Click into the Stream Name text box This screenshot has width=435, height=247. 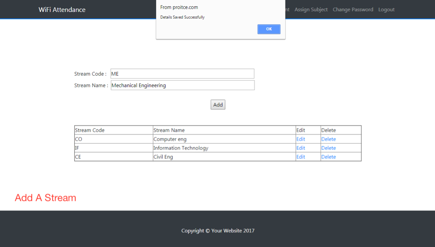[x=182, y=85]
